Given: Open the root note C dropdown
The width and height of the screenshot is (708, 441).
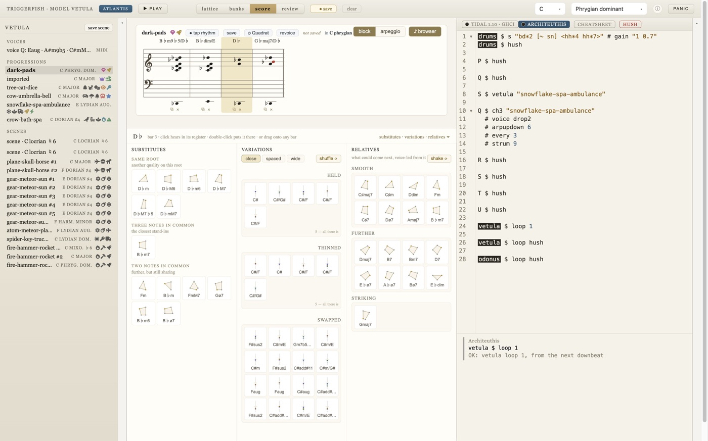Looking at the screenshot, I should (x=550, y=9).
